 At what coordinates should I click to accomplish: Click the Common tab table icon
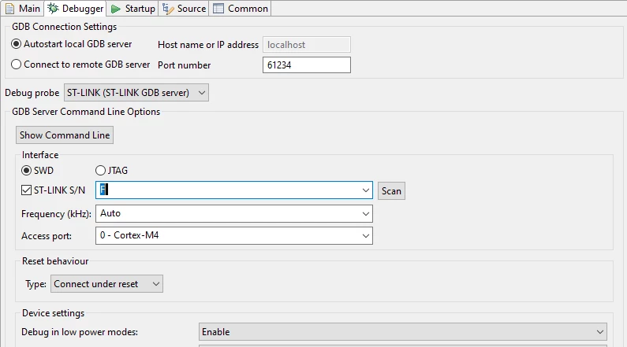218,9
